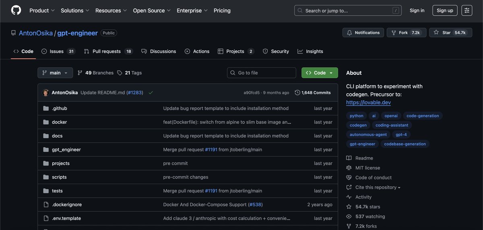
Task: Open the AntonOsika owner link in header
Action: pyautogui.click(x=36, y=33)
